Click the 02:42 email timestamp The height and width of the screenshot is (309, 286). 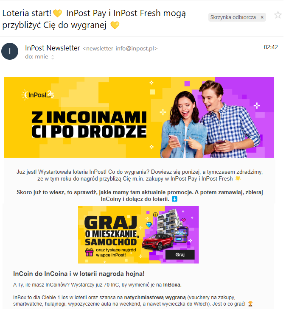(x=271, y=47)
